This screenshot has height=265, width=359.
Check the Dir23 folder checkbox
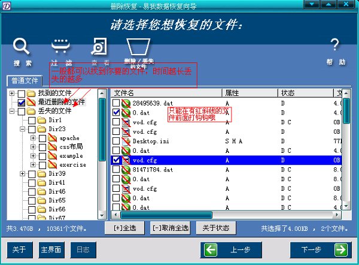click(32, 129)
